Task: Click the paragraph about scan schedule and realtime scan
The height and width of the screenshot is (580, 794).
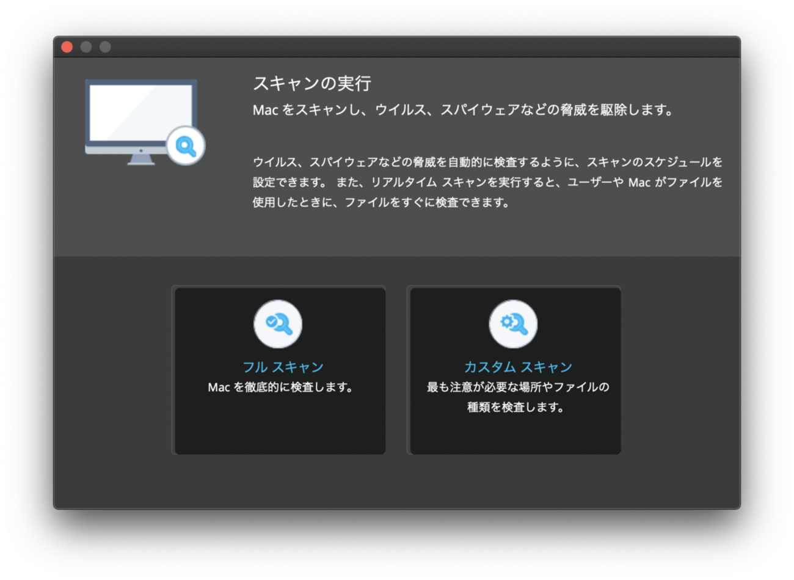Action: pos(487,182)
